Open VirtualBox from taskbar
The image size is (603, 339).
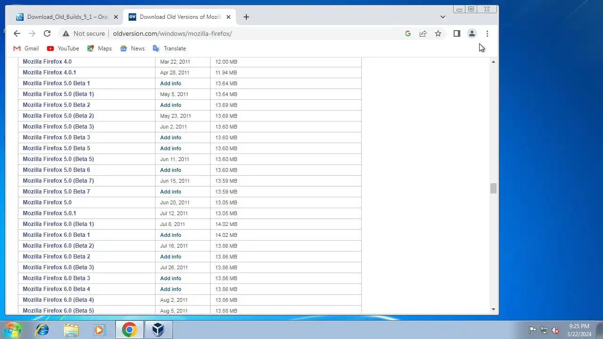click(x=158, y=330)
